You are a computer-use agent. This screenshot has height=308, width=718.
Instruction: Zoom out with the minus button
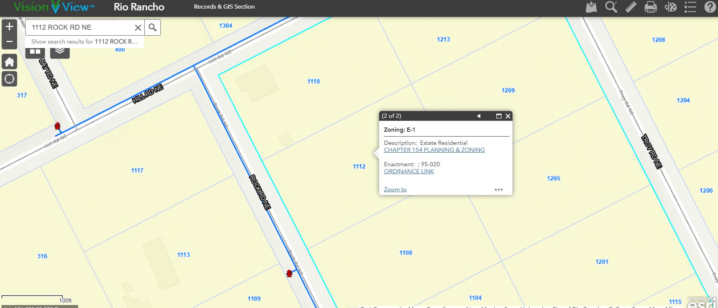[x=9, y=42]
